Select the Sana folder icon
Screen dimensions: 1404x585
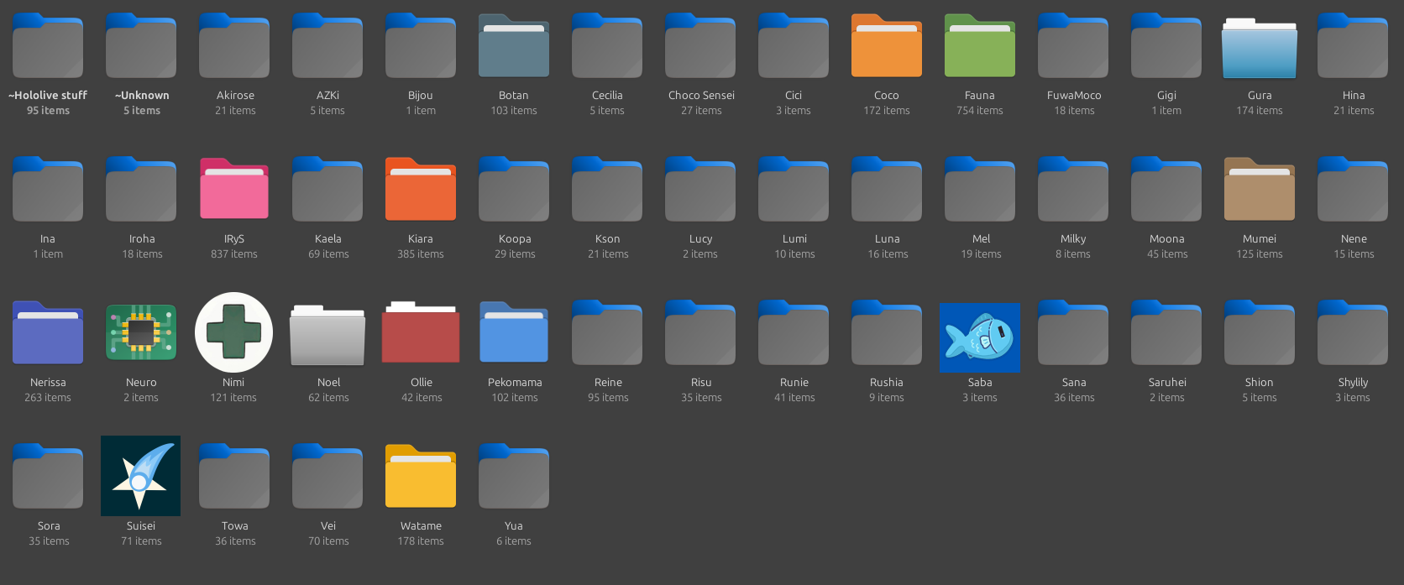click(1073, 332)
